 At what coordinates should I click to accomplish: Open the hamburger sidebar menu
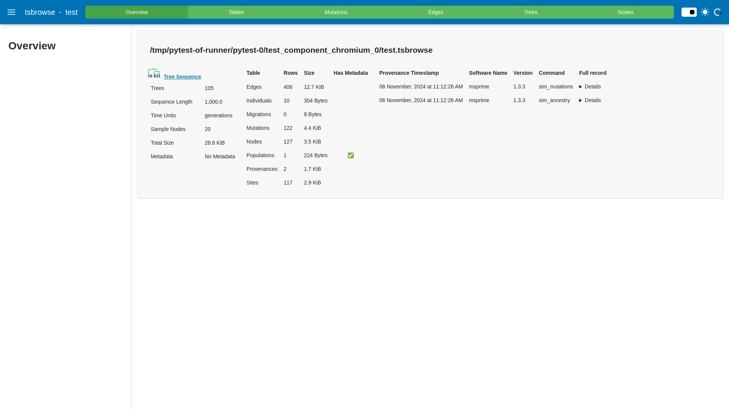coord(11,12)
